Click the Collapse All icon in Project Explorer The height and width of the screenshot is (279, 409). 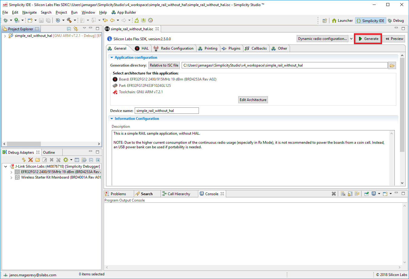pos(69,29)
